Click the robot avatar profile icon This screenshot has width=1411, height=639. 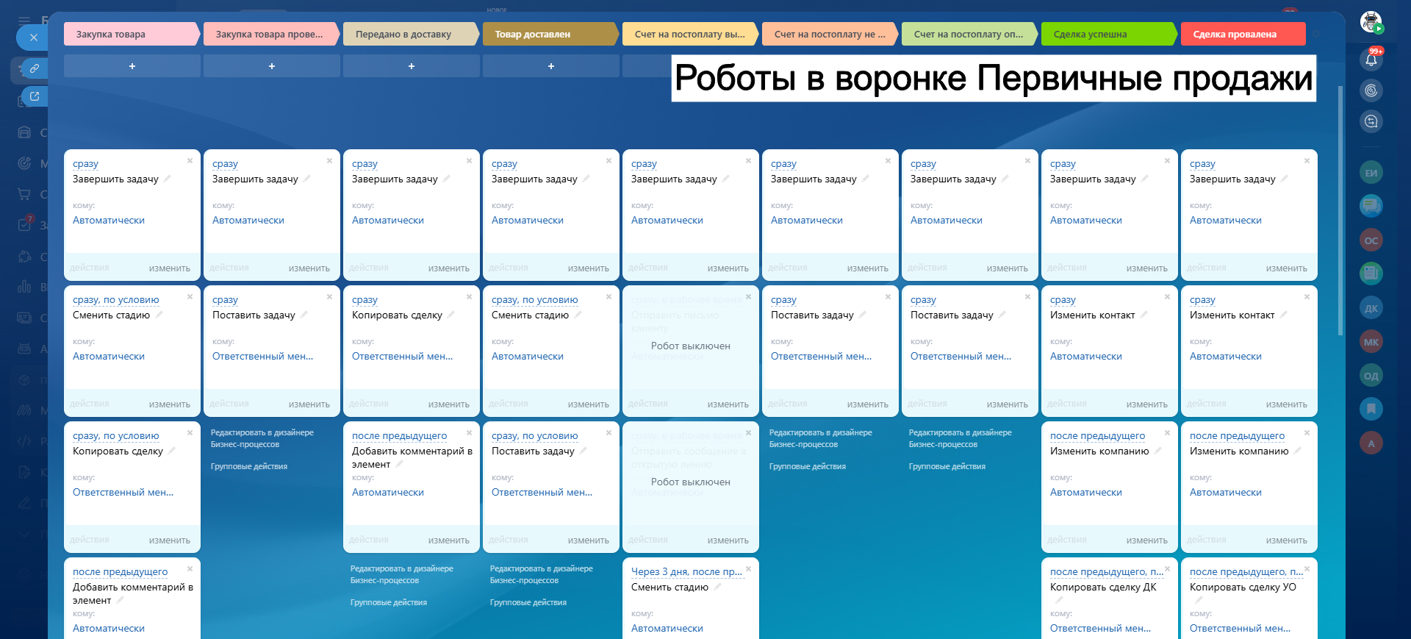(1371, 21)
